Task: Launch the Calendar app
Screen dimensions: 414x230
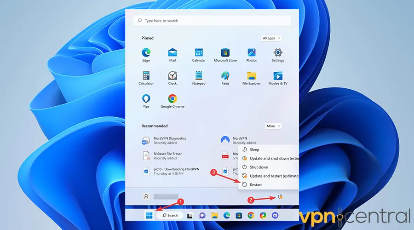Action: coord(199,55)
